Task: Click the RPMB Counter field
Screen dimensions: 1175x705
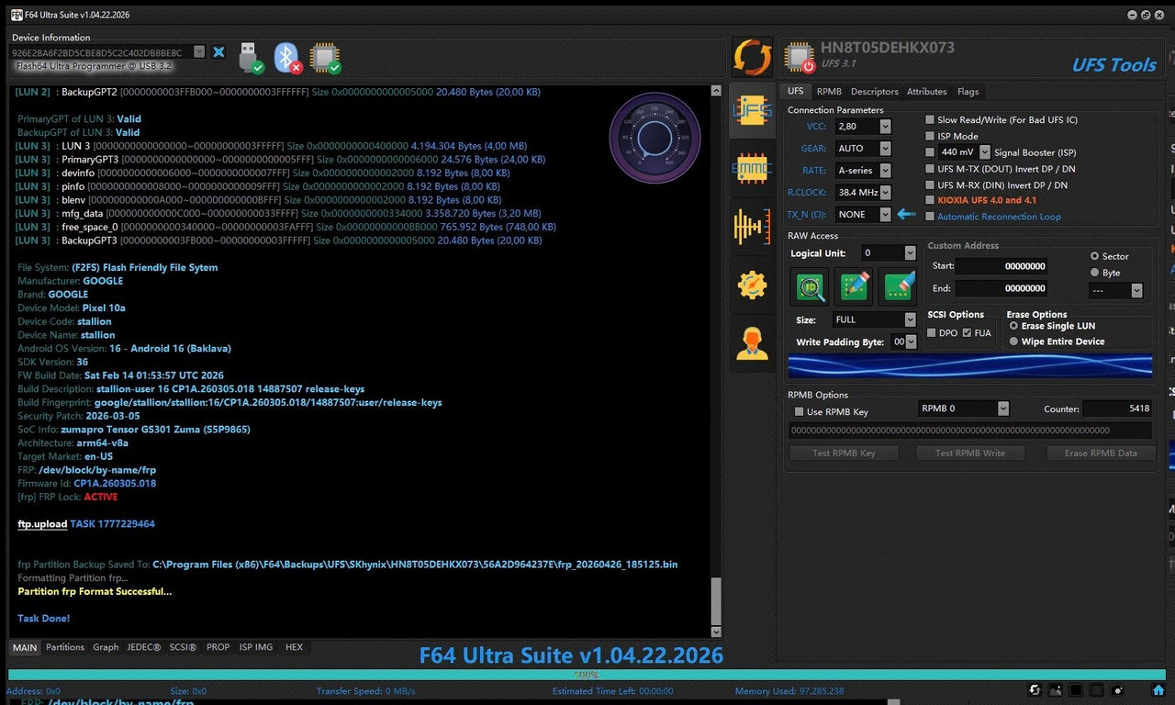Action: click(x=1117, y=408)
